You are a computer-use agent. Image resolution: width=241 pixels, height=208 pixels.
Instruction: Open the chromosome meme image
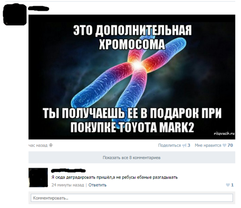(x=132, y=77)
